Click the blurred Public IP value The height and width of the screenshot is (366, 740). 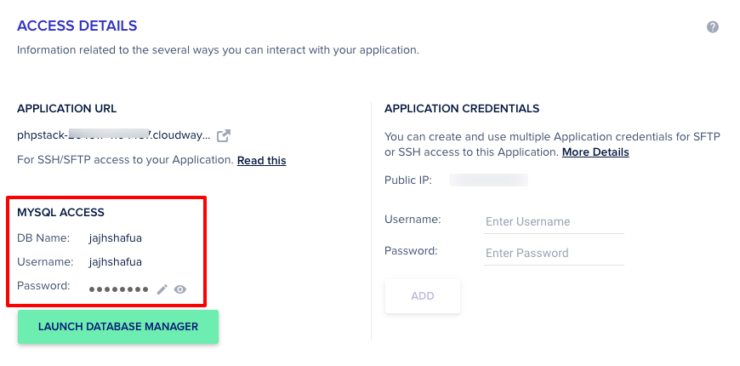[488, 180]
